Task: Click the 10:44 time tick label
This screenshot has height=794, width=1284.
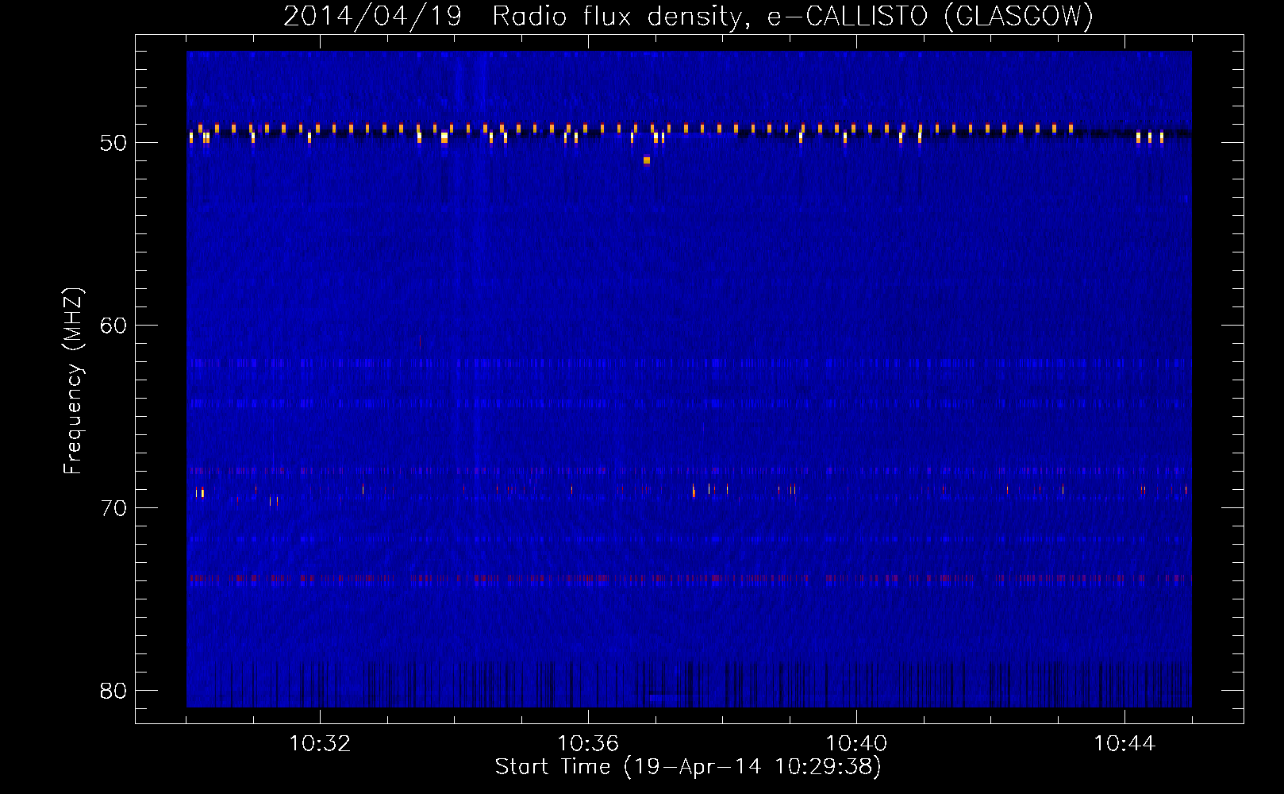Action: click(1124, 744)
